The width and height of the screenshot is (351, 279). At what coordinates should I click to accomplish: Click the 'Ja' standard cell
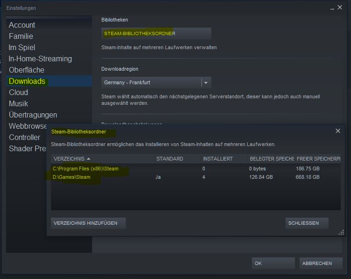point(158,177)
